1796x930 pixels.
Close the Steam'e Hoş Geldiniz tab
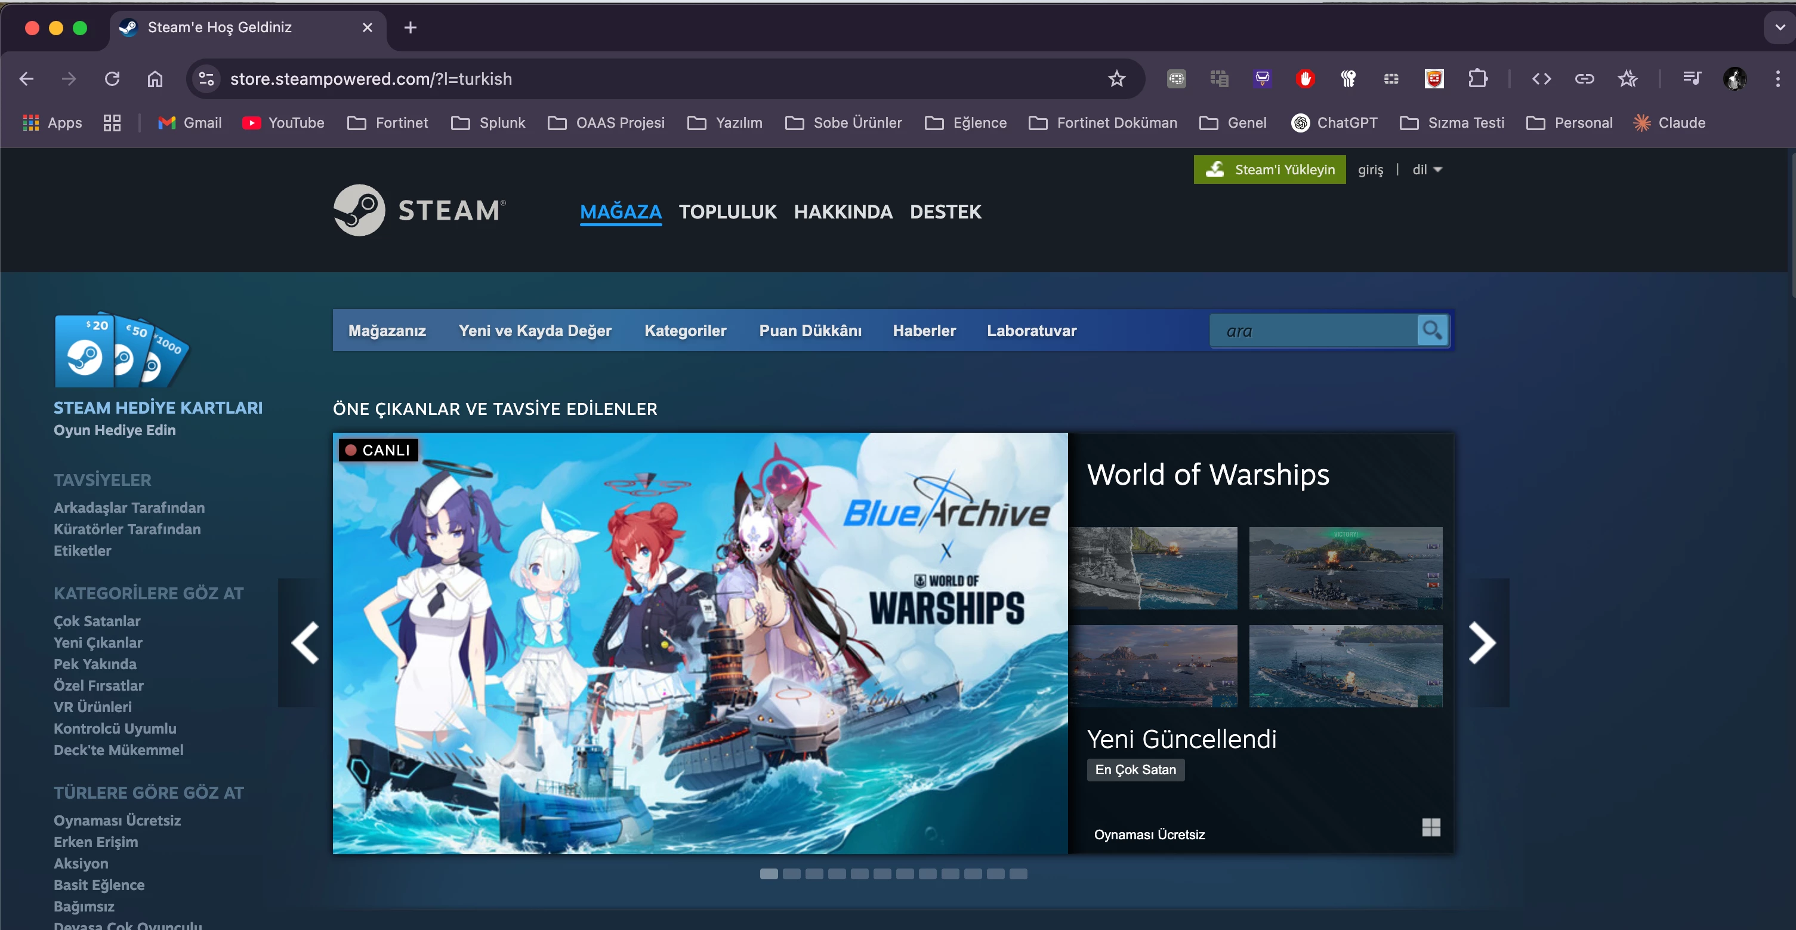click(368, 27)
